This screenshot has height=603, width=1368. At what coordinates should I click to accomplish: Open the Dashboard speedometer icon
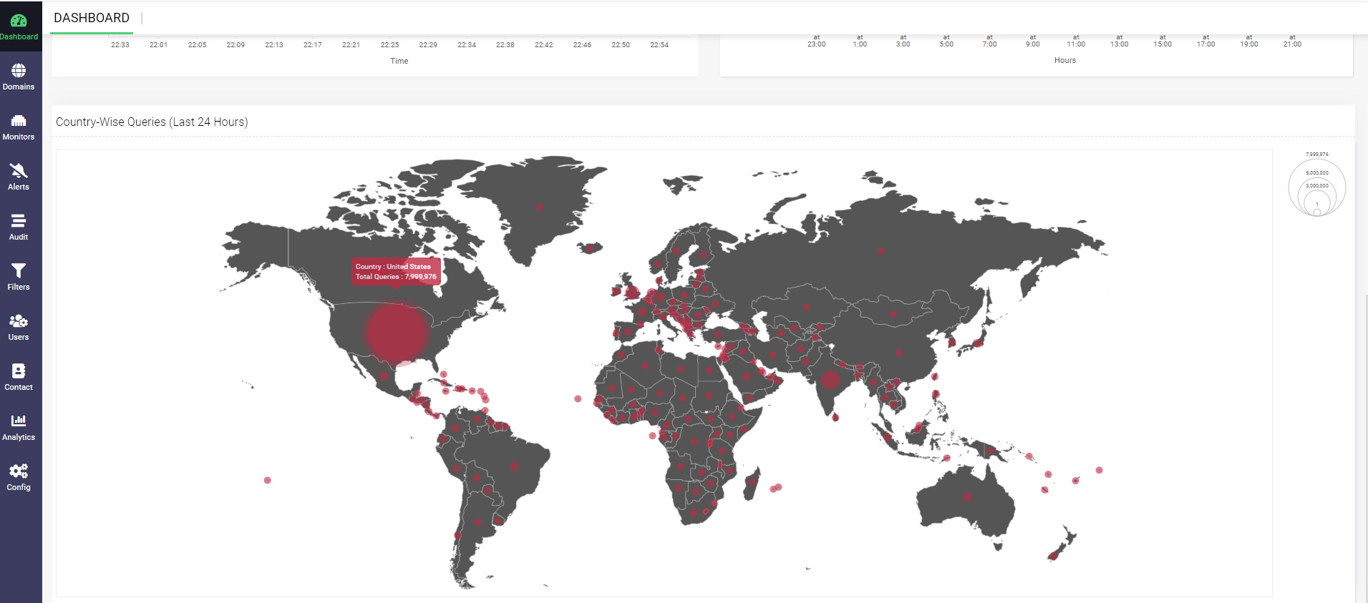coord(19,21)
